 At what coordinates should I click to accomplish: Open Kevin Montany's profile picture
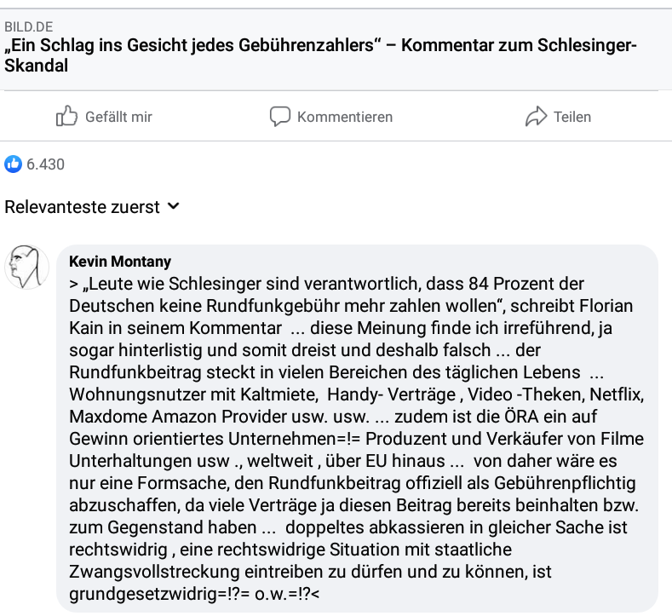pyautogui.click(x=26, y=267)
